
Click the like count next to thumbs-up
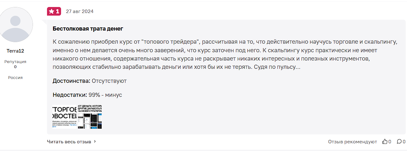390,141
